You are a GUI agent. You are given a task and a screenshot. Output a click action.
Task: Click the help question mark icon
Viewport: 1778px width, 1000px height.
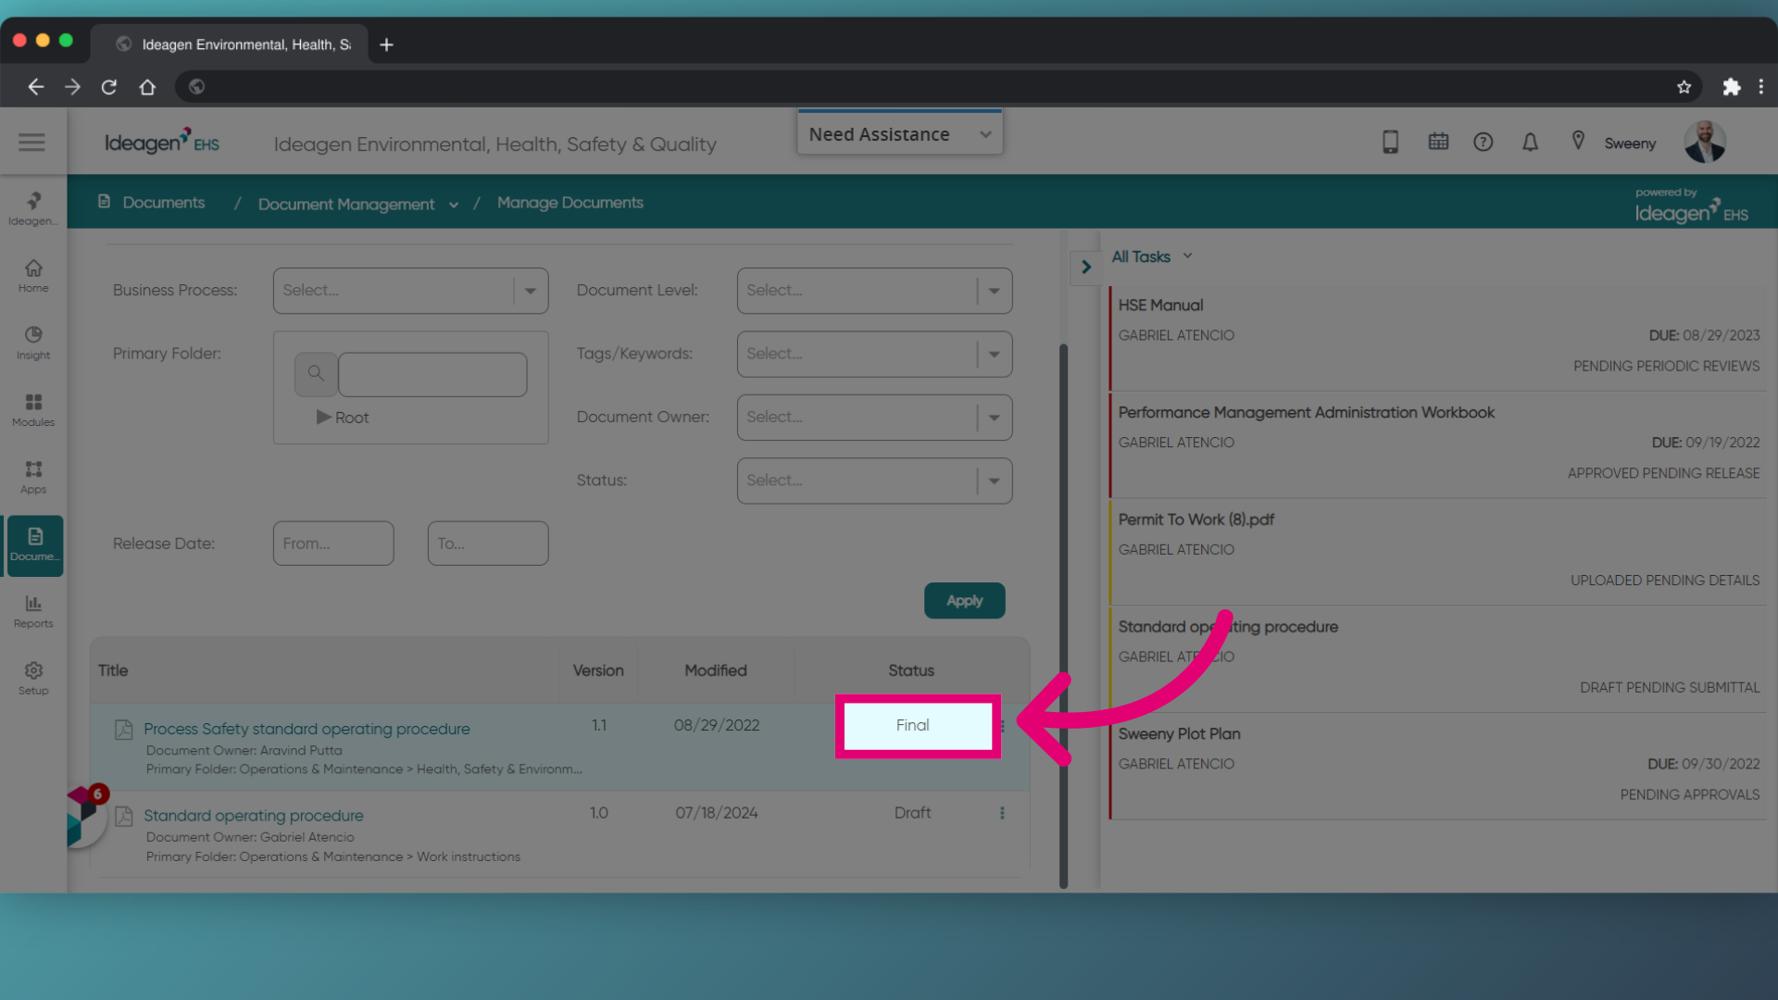click(x=1484, y=142)
